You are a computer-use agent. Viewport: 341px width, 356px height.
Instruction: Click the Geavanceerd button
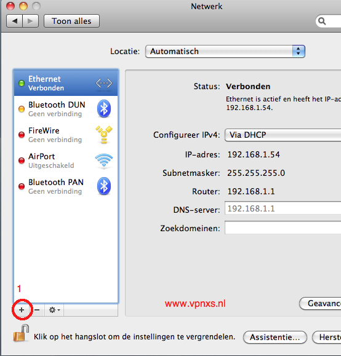pyautogui.click(x=320, y=303)
